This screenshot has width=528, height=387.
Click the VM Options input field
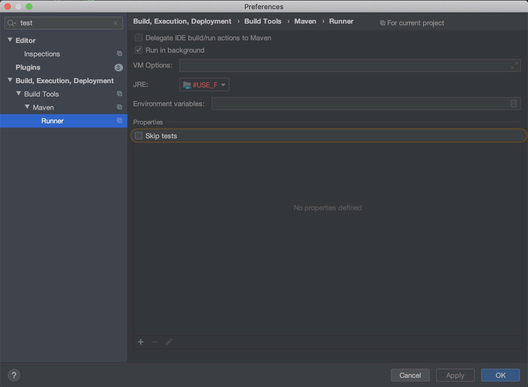pos(350,65)
